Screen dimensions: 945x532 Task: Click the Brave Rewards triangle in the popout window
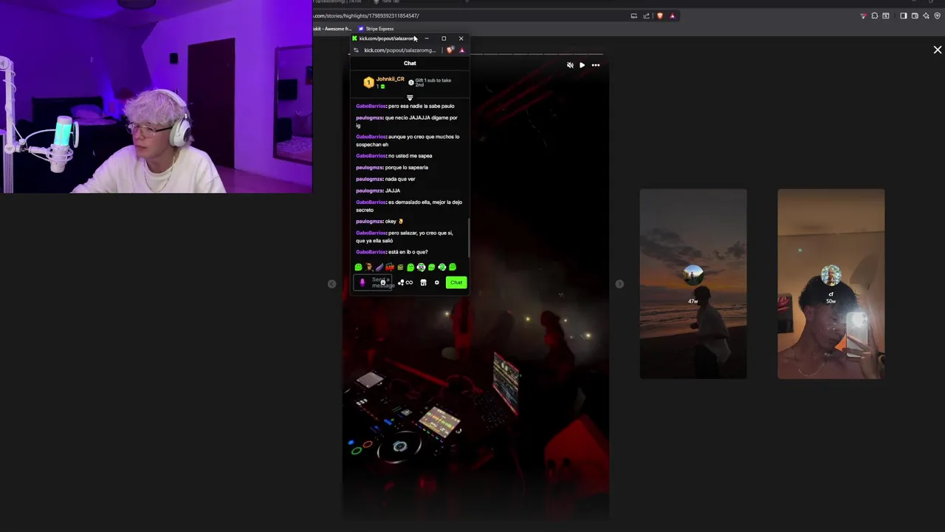[461, 50]
